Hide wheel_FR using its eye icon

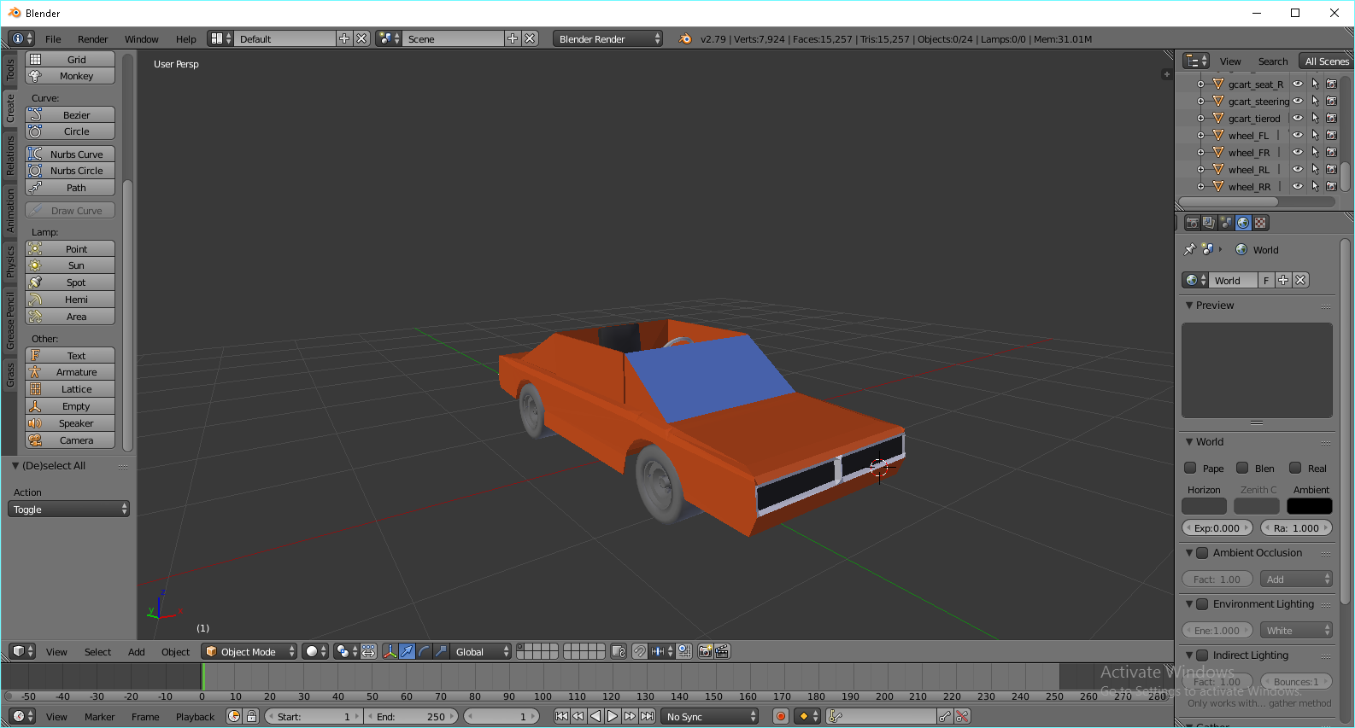1298,153
